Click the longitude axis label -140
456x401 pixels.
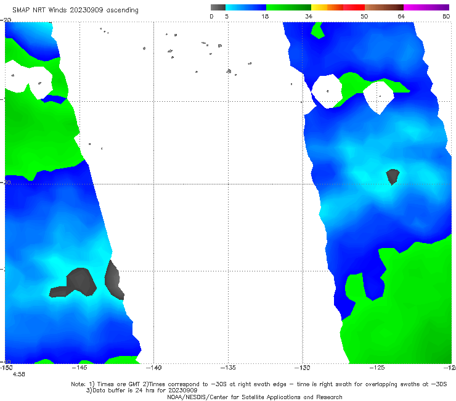point(153,368)
